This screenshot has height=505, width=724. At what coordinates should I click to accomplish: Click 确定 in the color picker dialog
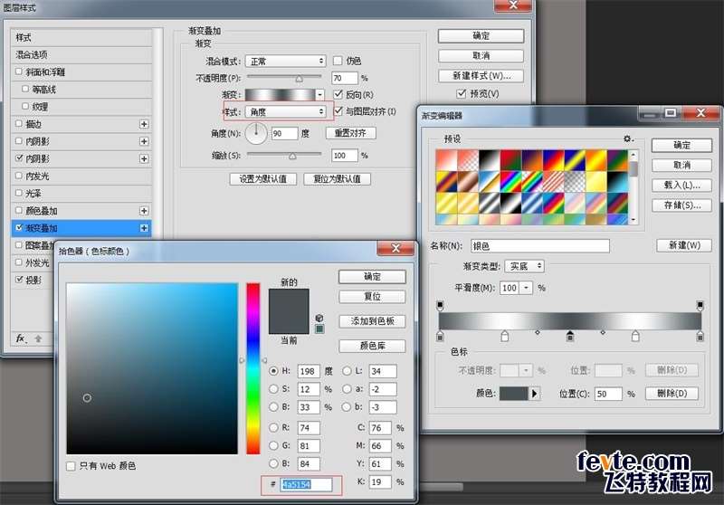[372, 277]
